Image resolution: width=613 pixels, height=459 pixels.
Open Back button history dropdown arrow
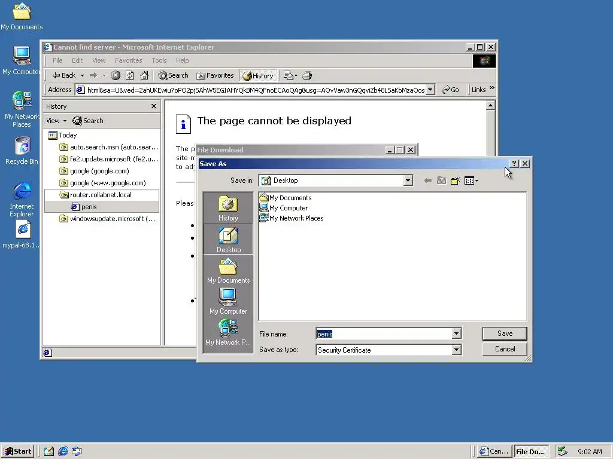tap(82, 75)
